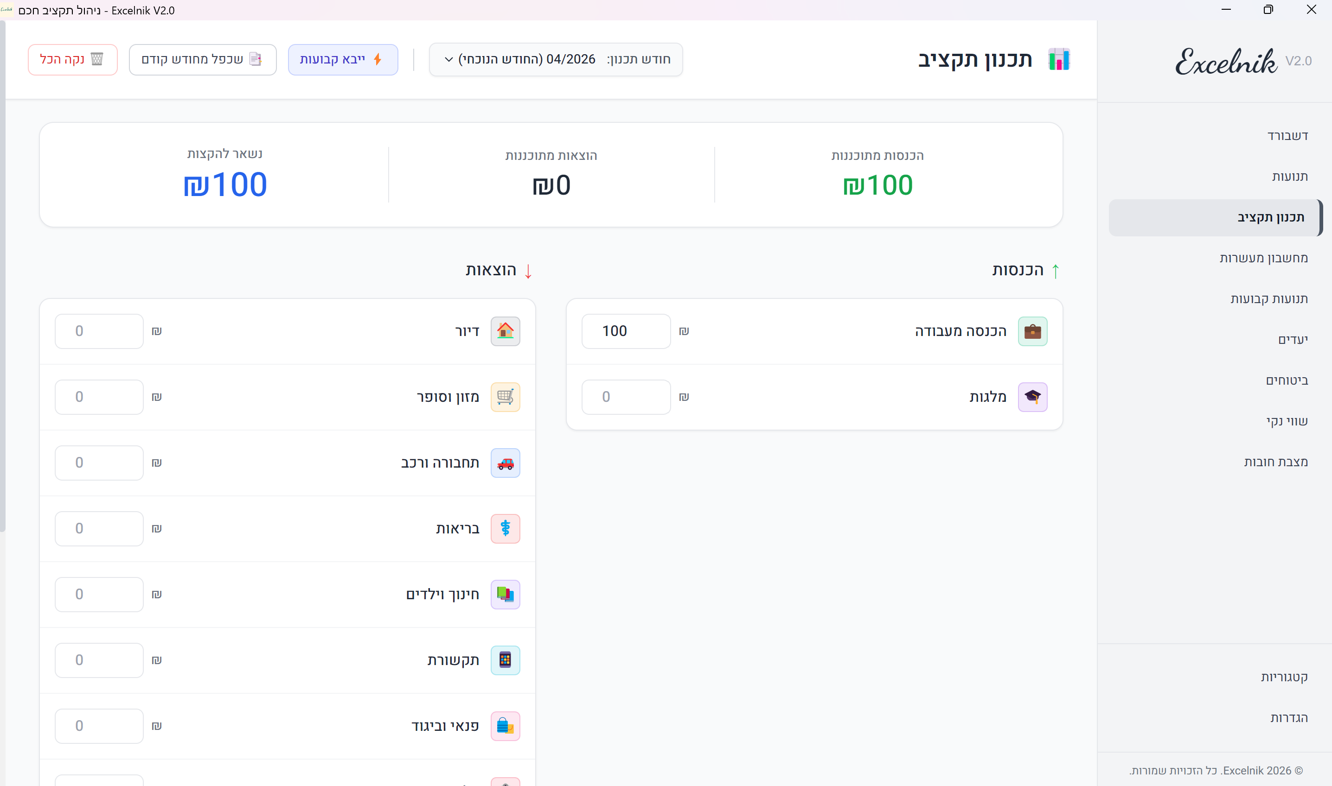The width and height of the screenshot is (1332, 786).
Task: Open the Goals (יעדים) sidebar item
Action: (x=1292, y=340)
